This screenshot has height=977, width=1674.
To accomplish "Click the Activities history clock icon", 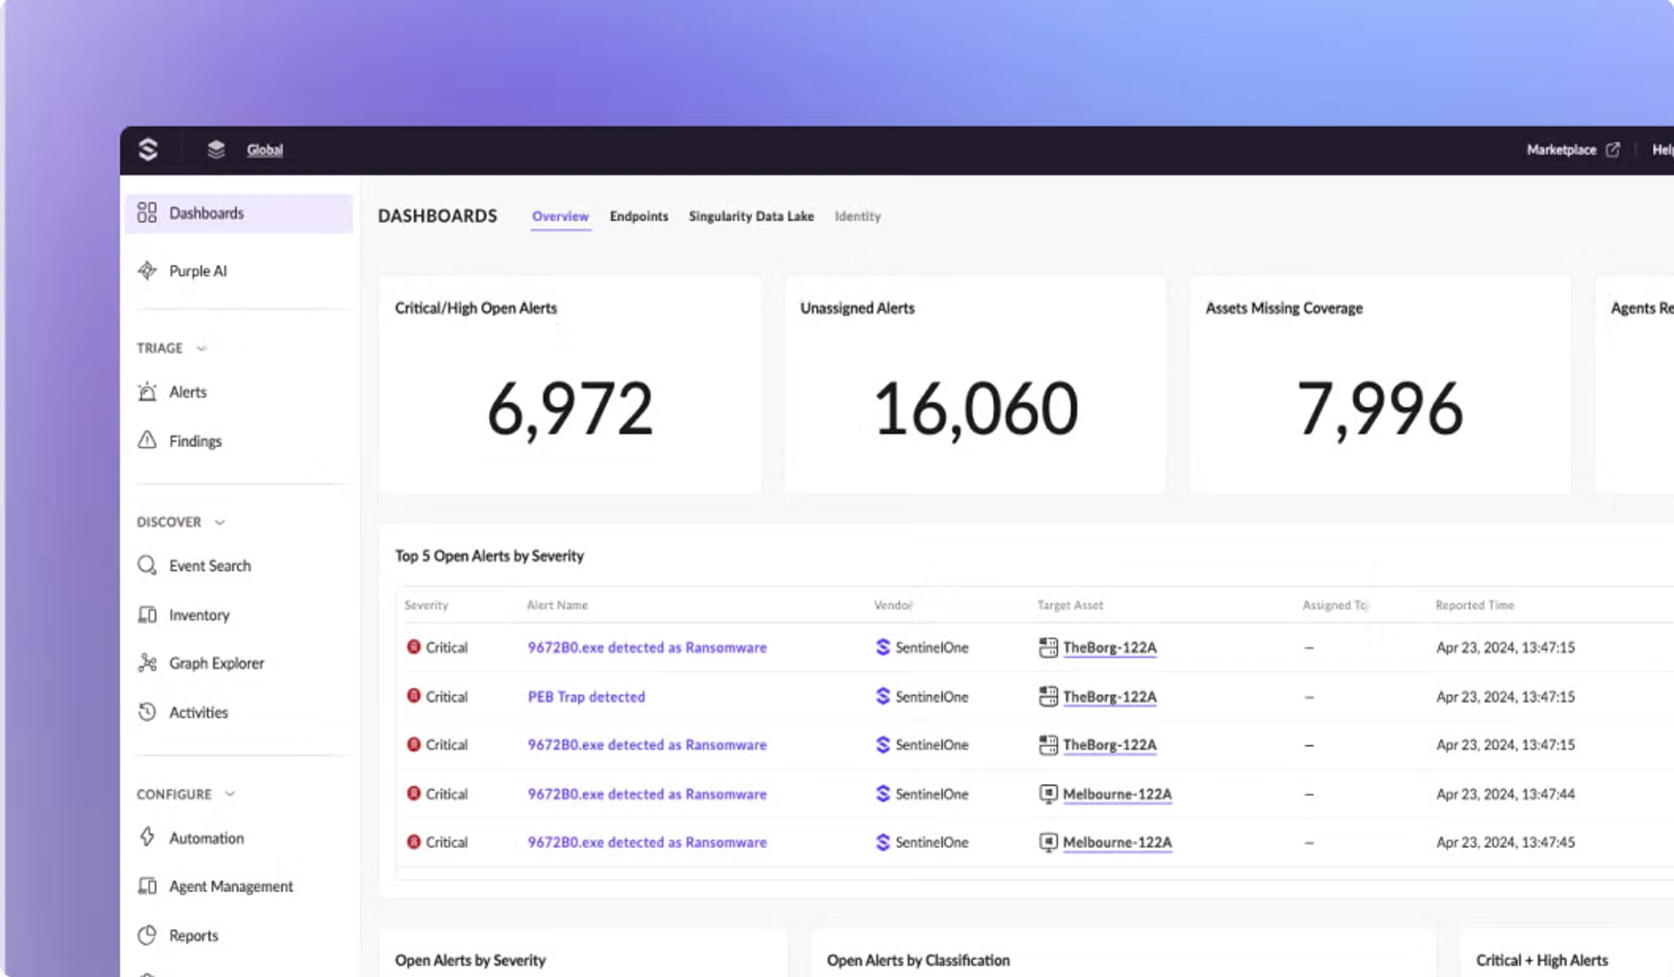I will [147, 712].
